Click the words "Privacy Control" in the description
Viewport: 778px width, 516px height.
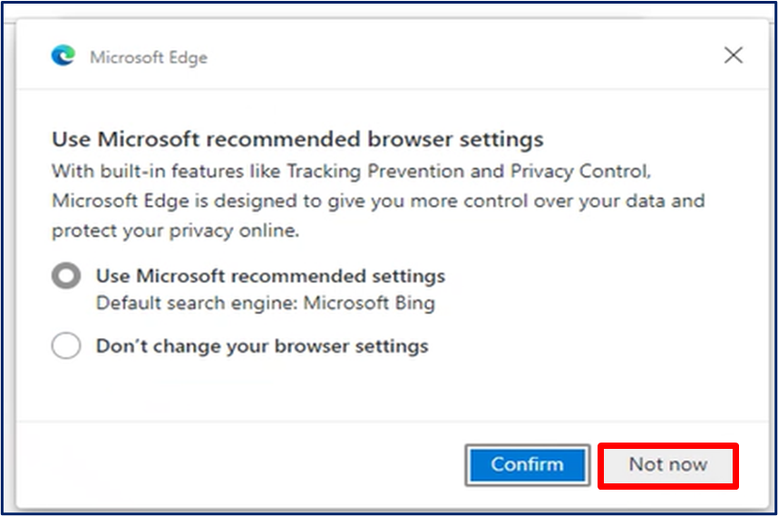(x=579, y=171)
